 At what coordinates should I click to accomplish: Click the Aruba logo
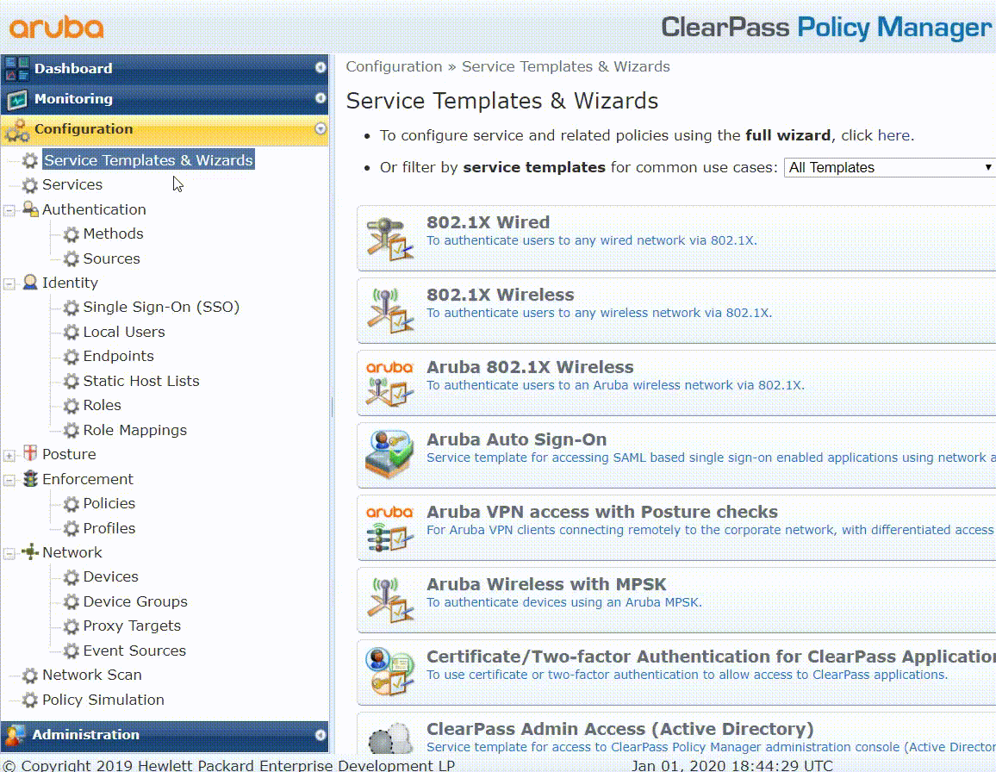(57, 28)
